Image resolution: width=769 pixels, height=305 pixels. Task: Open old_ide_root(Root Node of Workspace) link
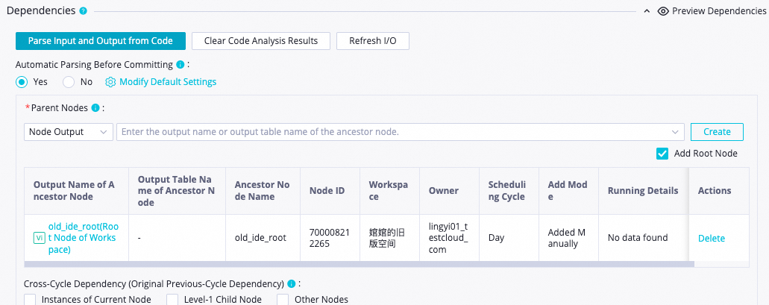pyautogui.click(x=83, y=238)
